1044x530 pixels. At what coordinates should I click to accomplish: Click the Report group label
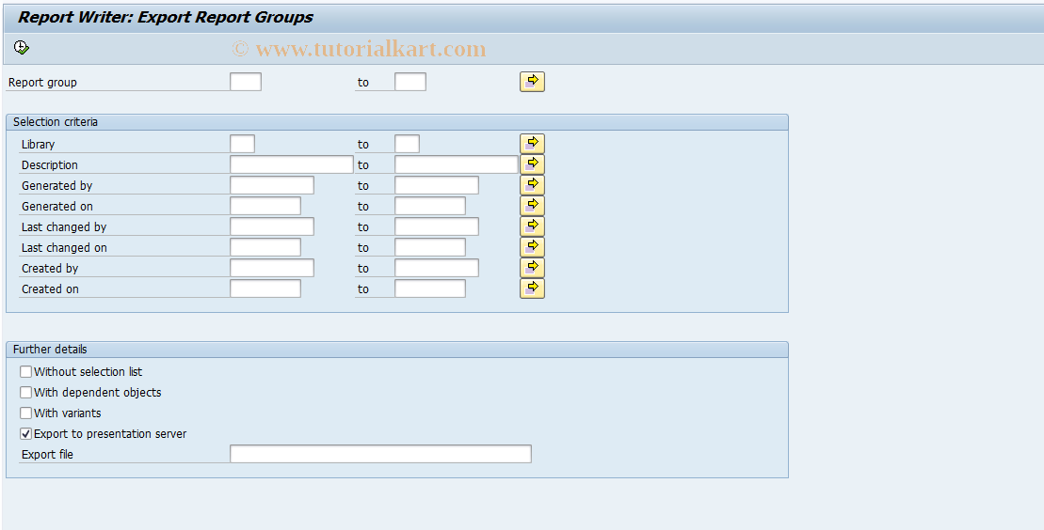(x=42, y=83)
